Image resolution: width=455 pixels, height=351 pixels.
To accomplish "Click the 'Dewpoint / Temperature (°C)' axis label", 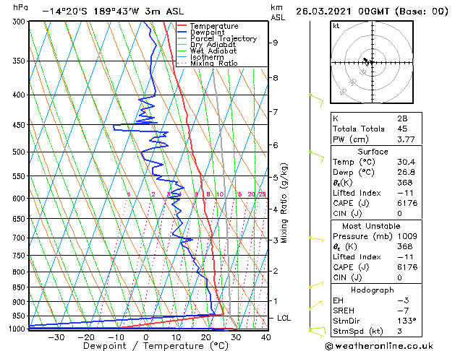I will coord(147,346).
